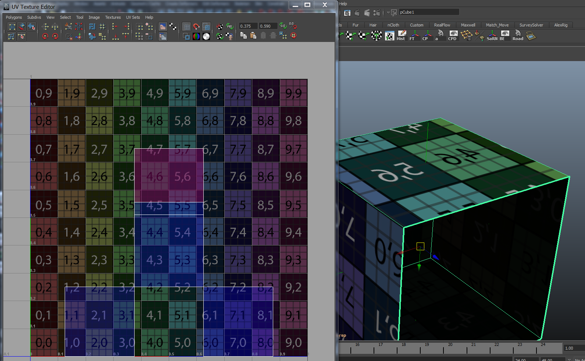Image resolution: width=585 pixels, height=361 pixels.
Task: Switch to the RealFlow shelf tab
Action: [442, 25]
